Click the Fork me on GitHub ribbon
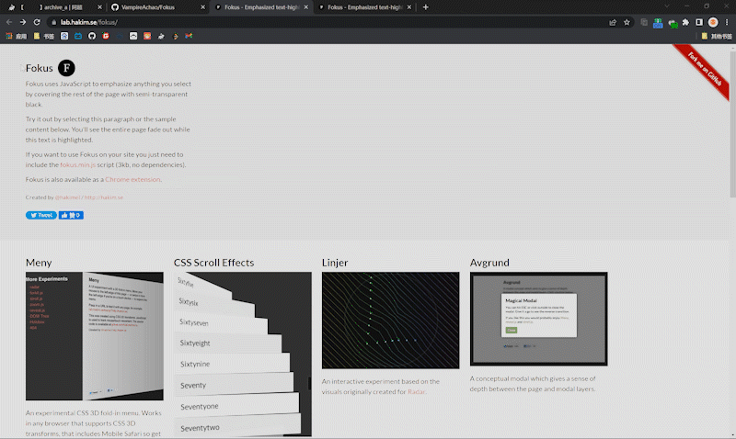Viewport: 736px width, 439px height. click(703, 70)
